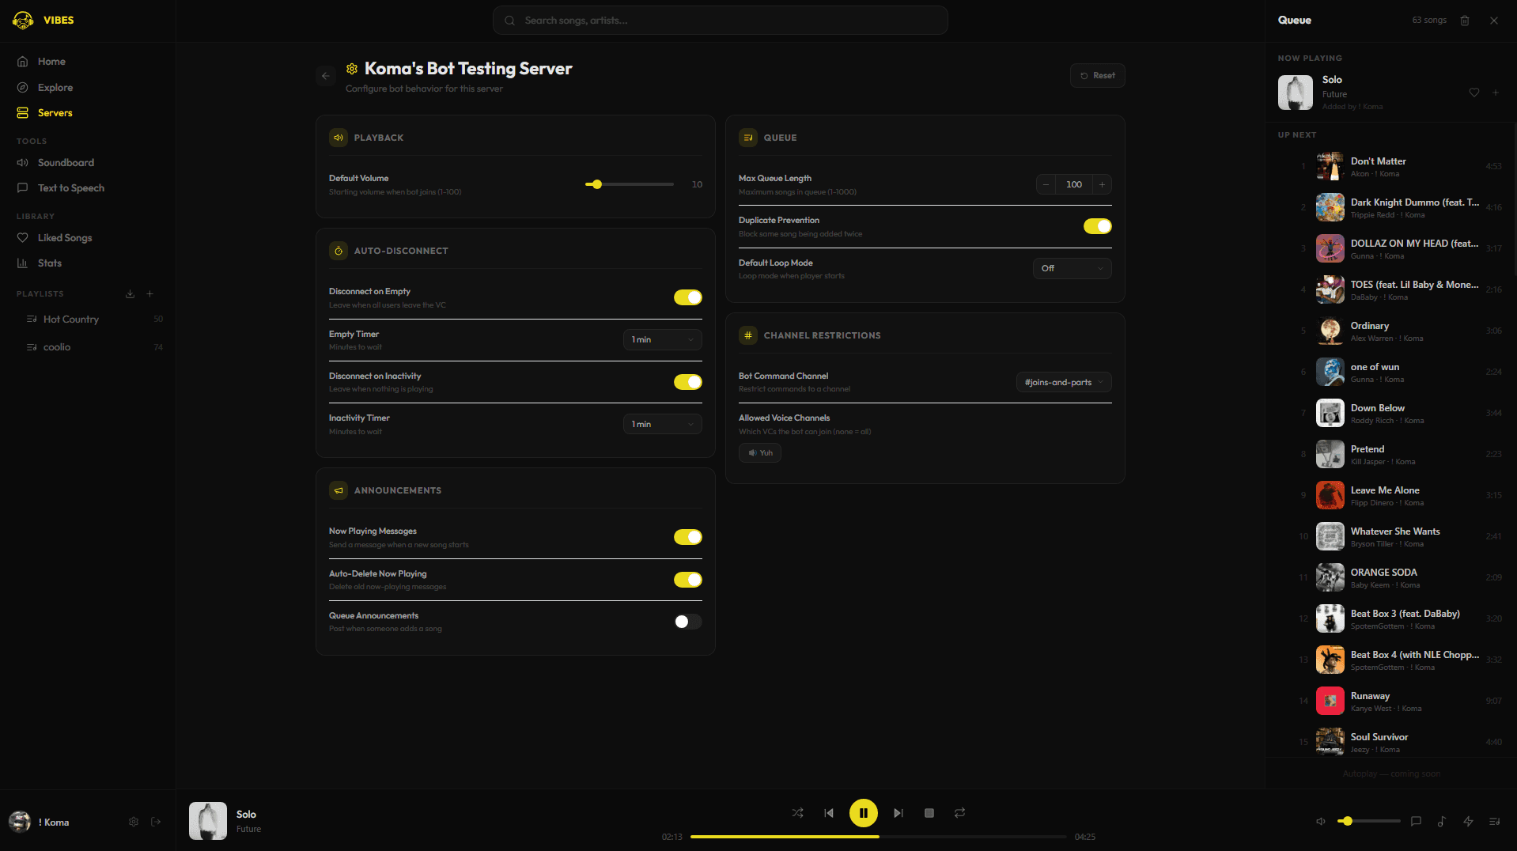
Task: Add a new playlist with plus icon
Action: coord(149,294)
